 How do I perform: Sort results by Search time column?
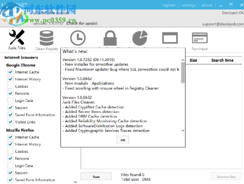point(222,60)
